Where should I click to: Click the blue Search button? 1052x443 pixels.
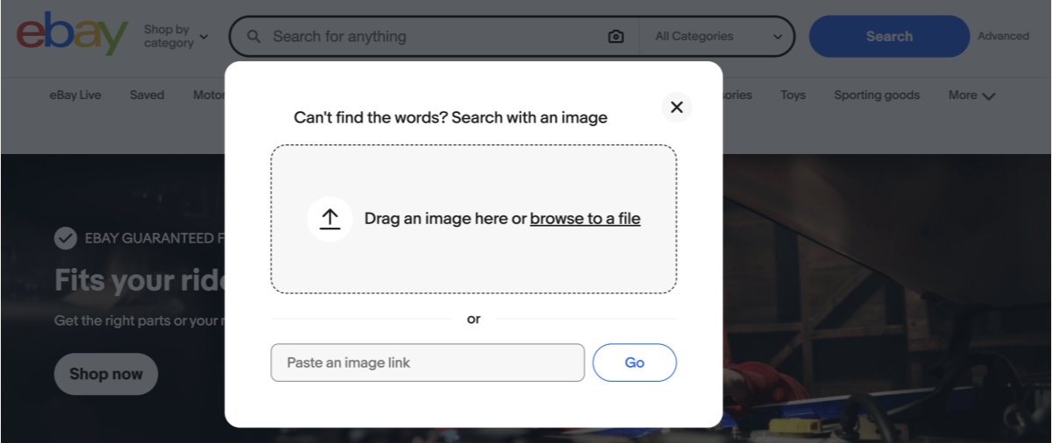coord(889,37)
